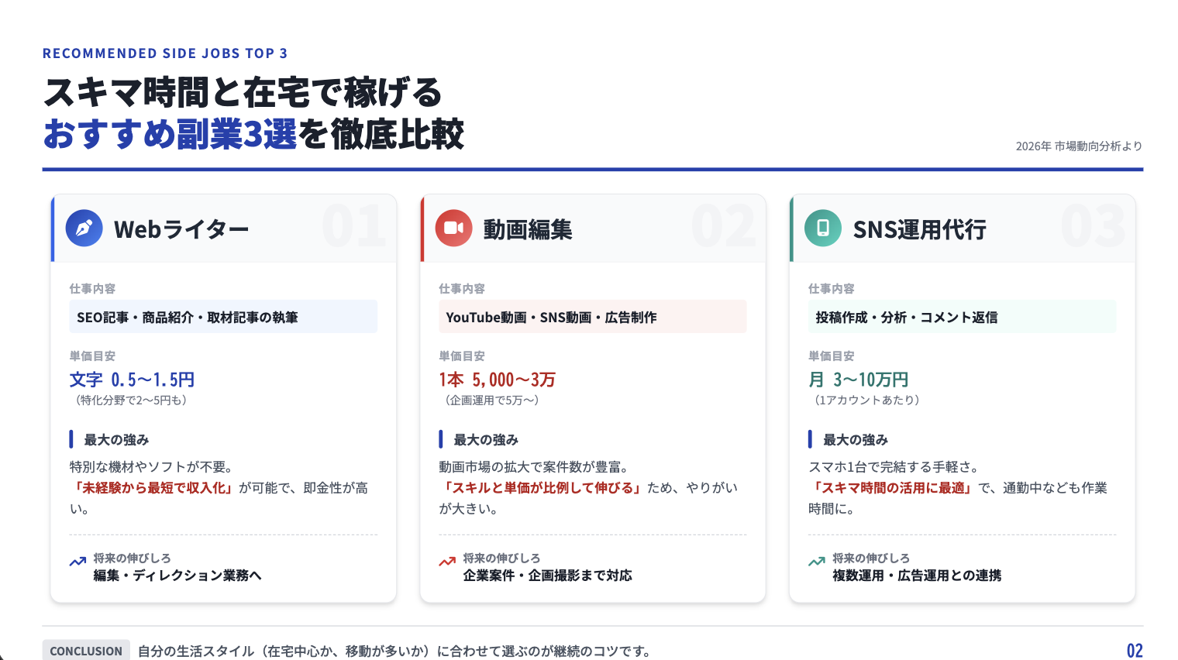Click the green smartphone icon for SNS運用代行

822,229
